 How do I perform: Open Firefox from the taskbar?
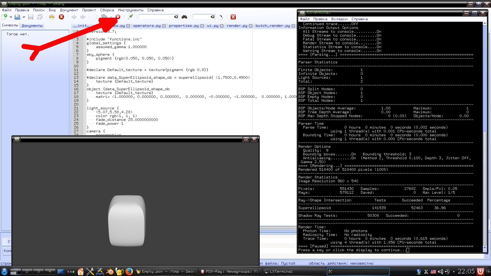[x=129, y=271]
